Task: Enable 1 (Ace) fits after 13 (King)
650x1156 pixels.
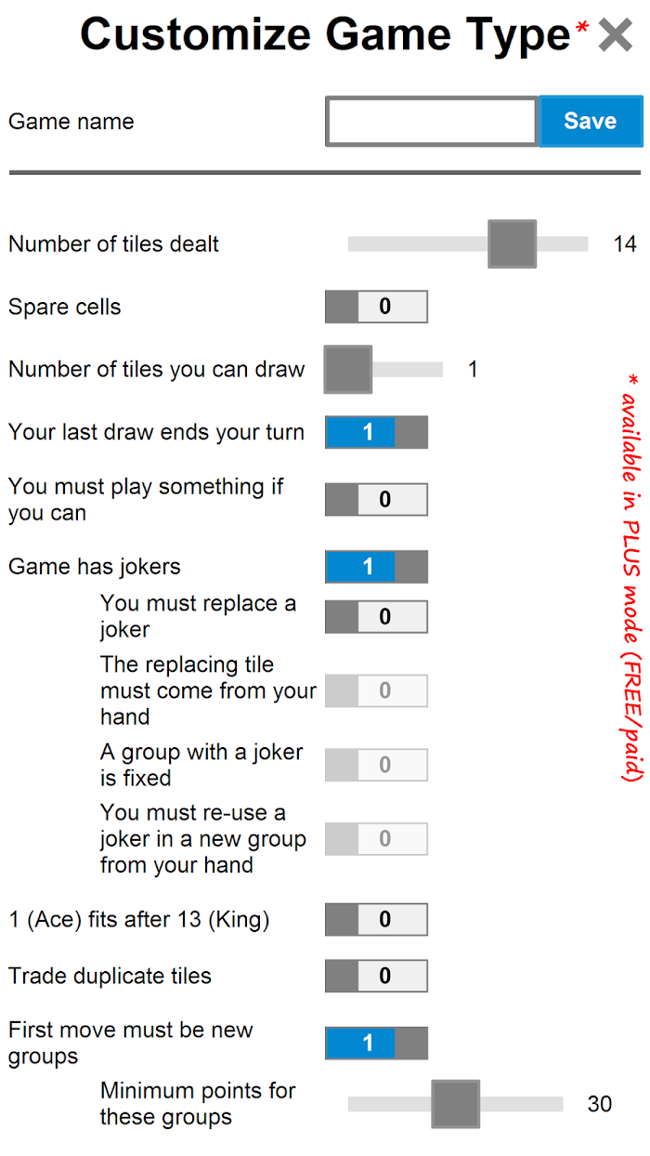Action: point(376,920)
